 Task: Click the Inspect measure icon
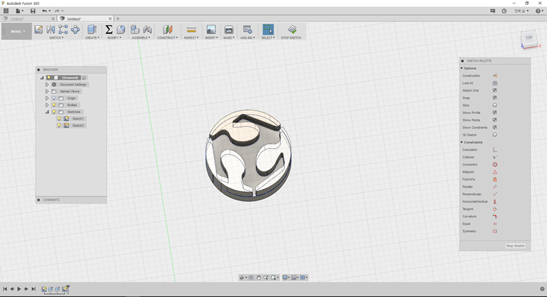click(x=191, y=29)
